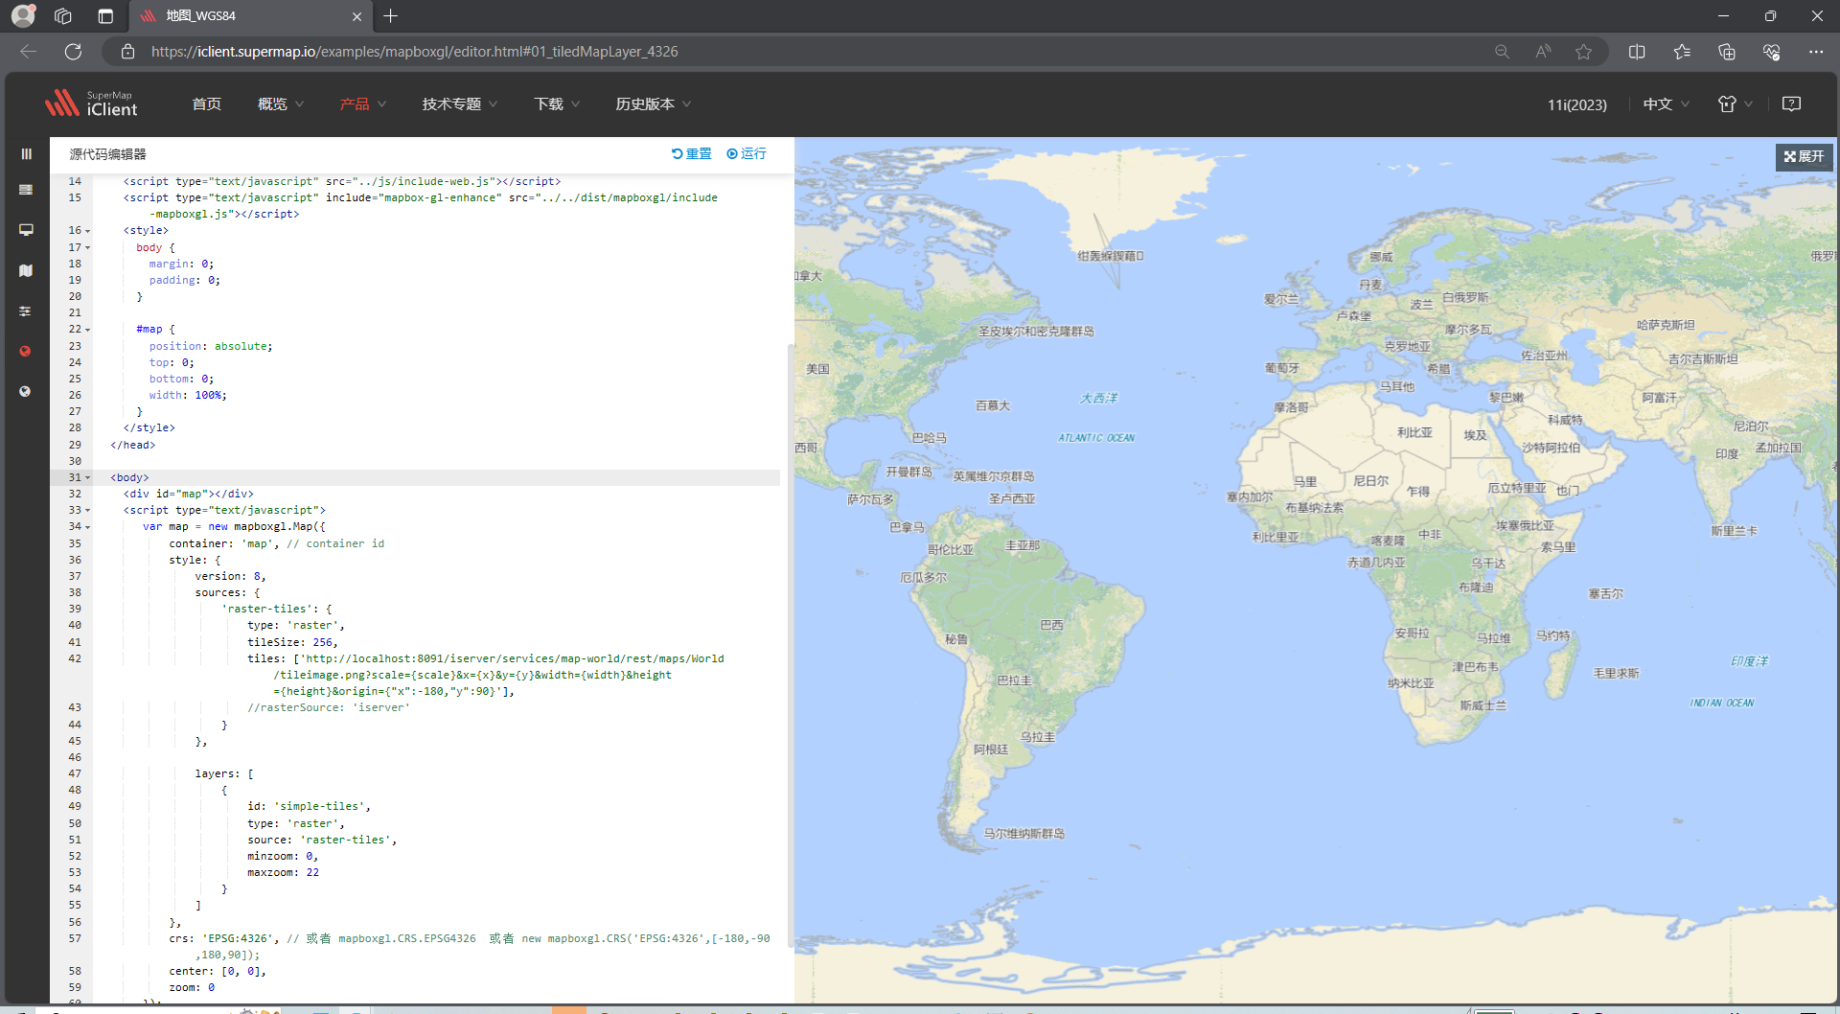Open the tab actions menu icon
Image resolution: width=1840 pixels, height=1014 pixels.
(x=105, y=15)
